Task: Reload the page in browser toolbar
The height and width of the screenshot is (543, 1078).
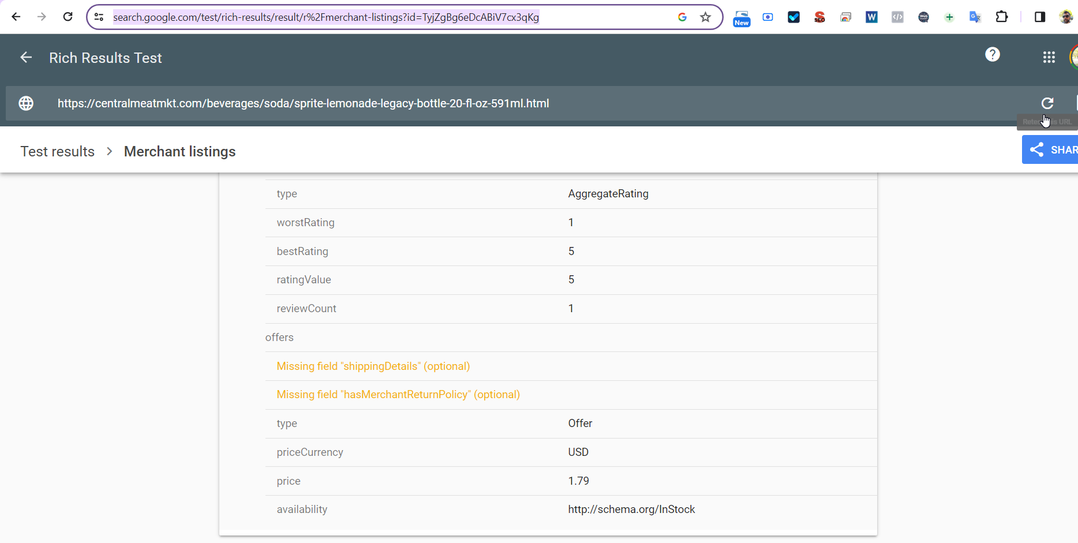Action: (x=68, y=17)
